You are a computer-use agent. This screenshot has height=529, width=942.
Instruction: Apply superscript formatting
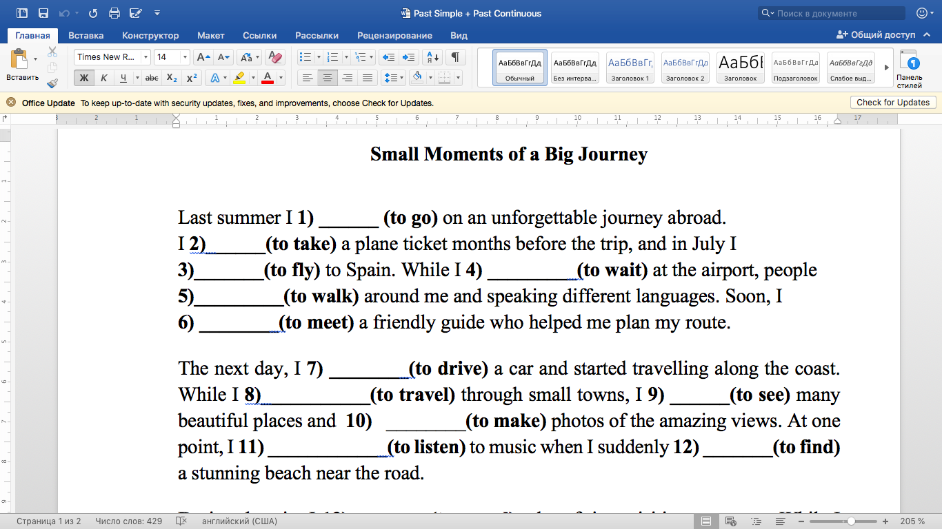[192, 78]
